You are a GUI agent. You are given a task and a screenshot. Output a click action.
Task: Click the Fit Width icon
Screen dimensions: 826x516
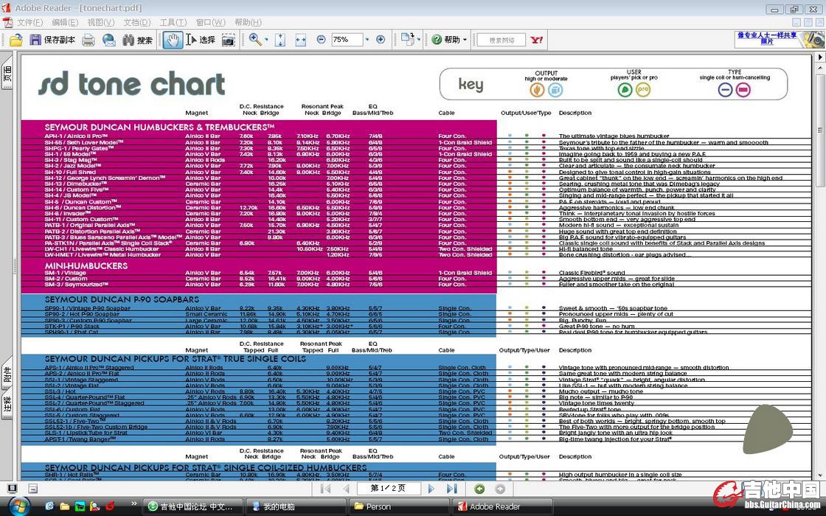point(301,40)
